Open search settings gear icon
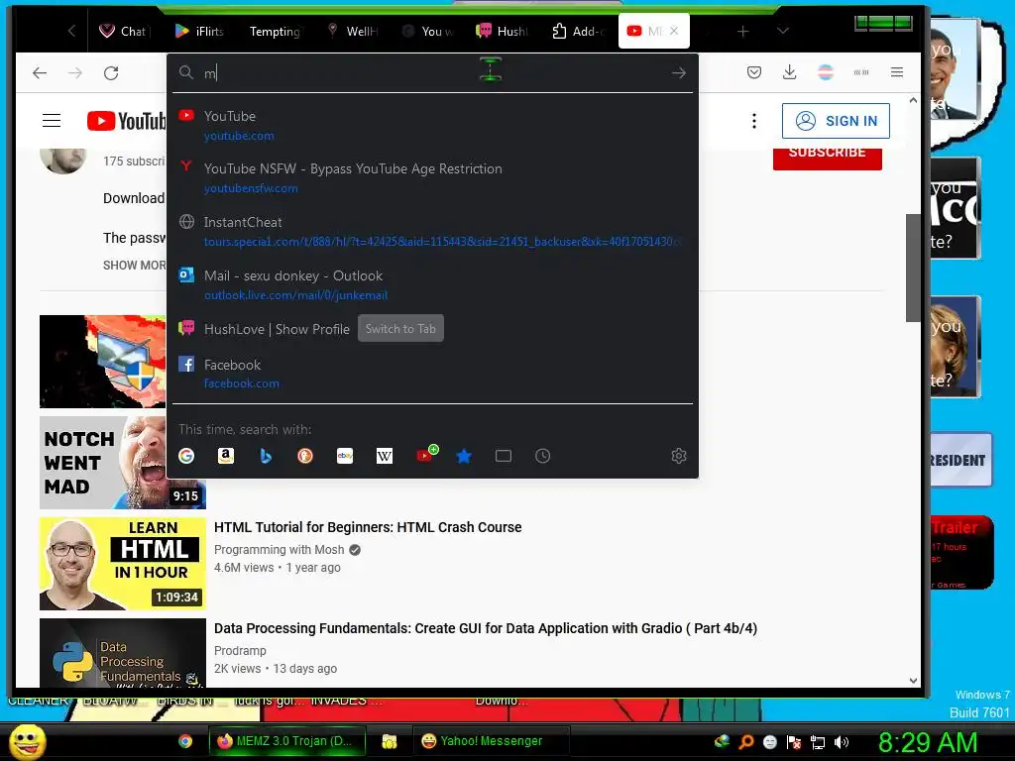 [678, 456]
